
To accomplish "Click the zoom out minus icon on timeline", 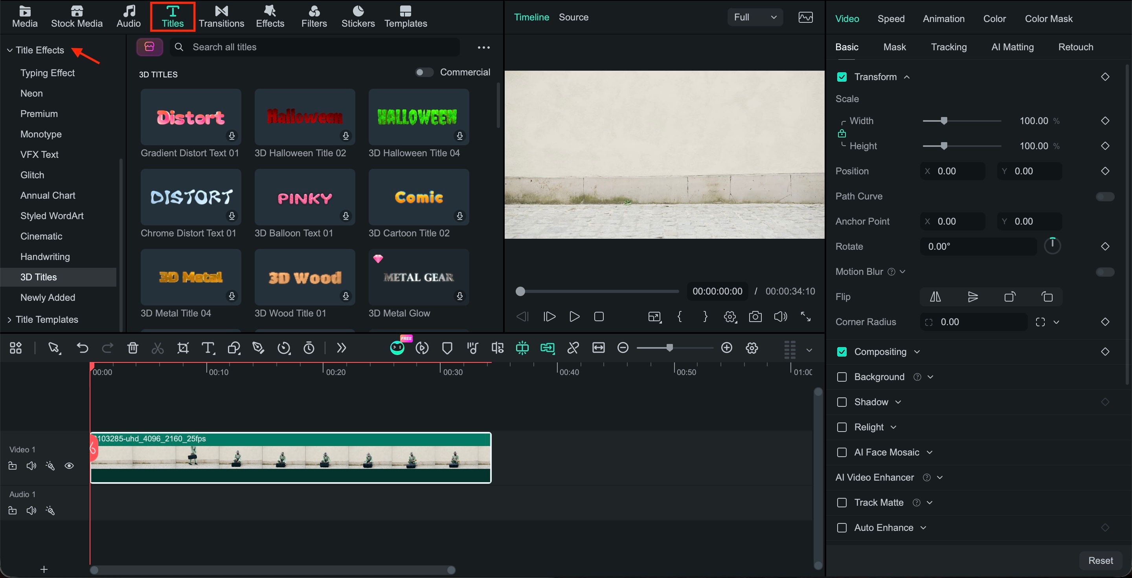I will click(x=623, y=348).
